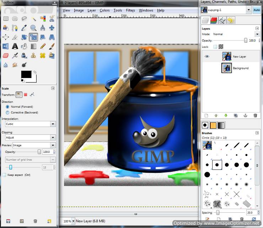Anchor the floating layer
The height and width of the screenshot is (228, 263).
[x=245, y=116]
